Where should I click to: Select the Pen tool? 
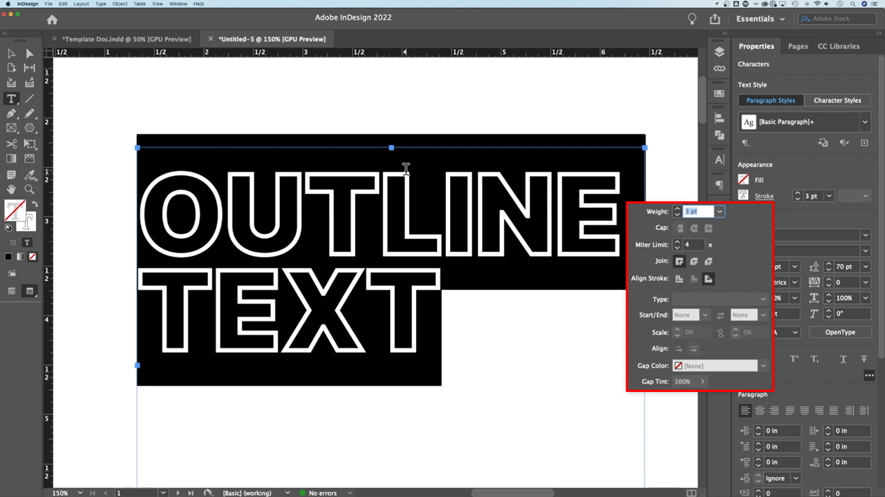11,114
